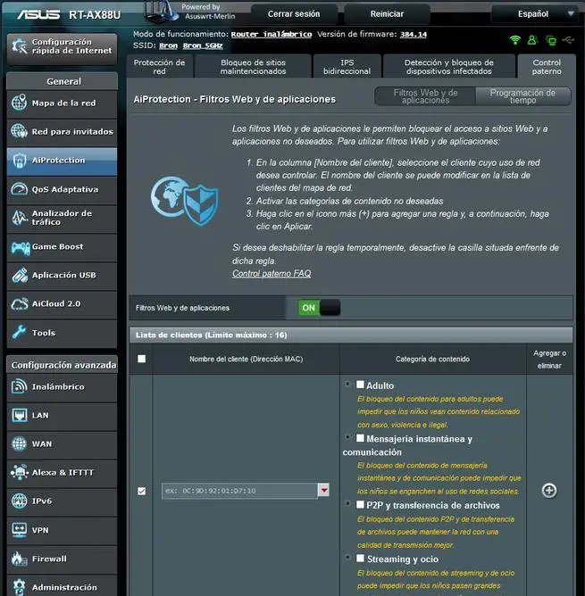
Task: Expand the Adulto category subitems
Action: (x=347, y=384)
